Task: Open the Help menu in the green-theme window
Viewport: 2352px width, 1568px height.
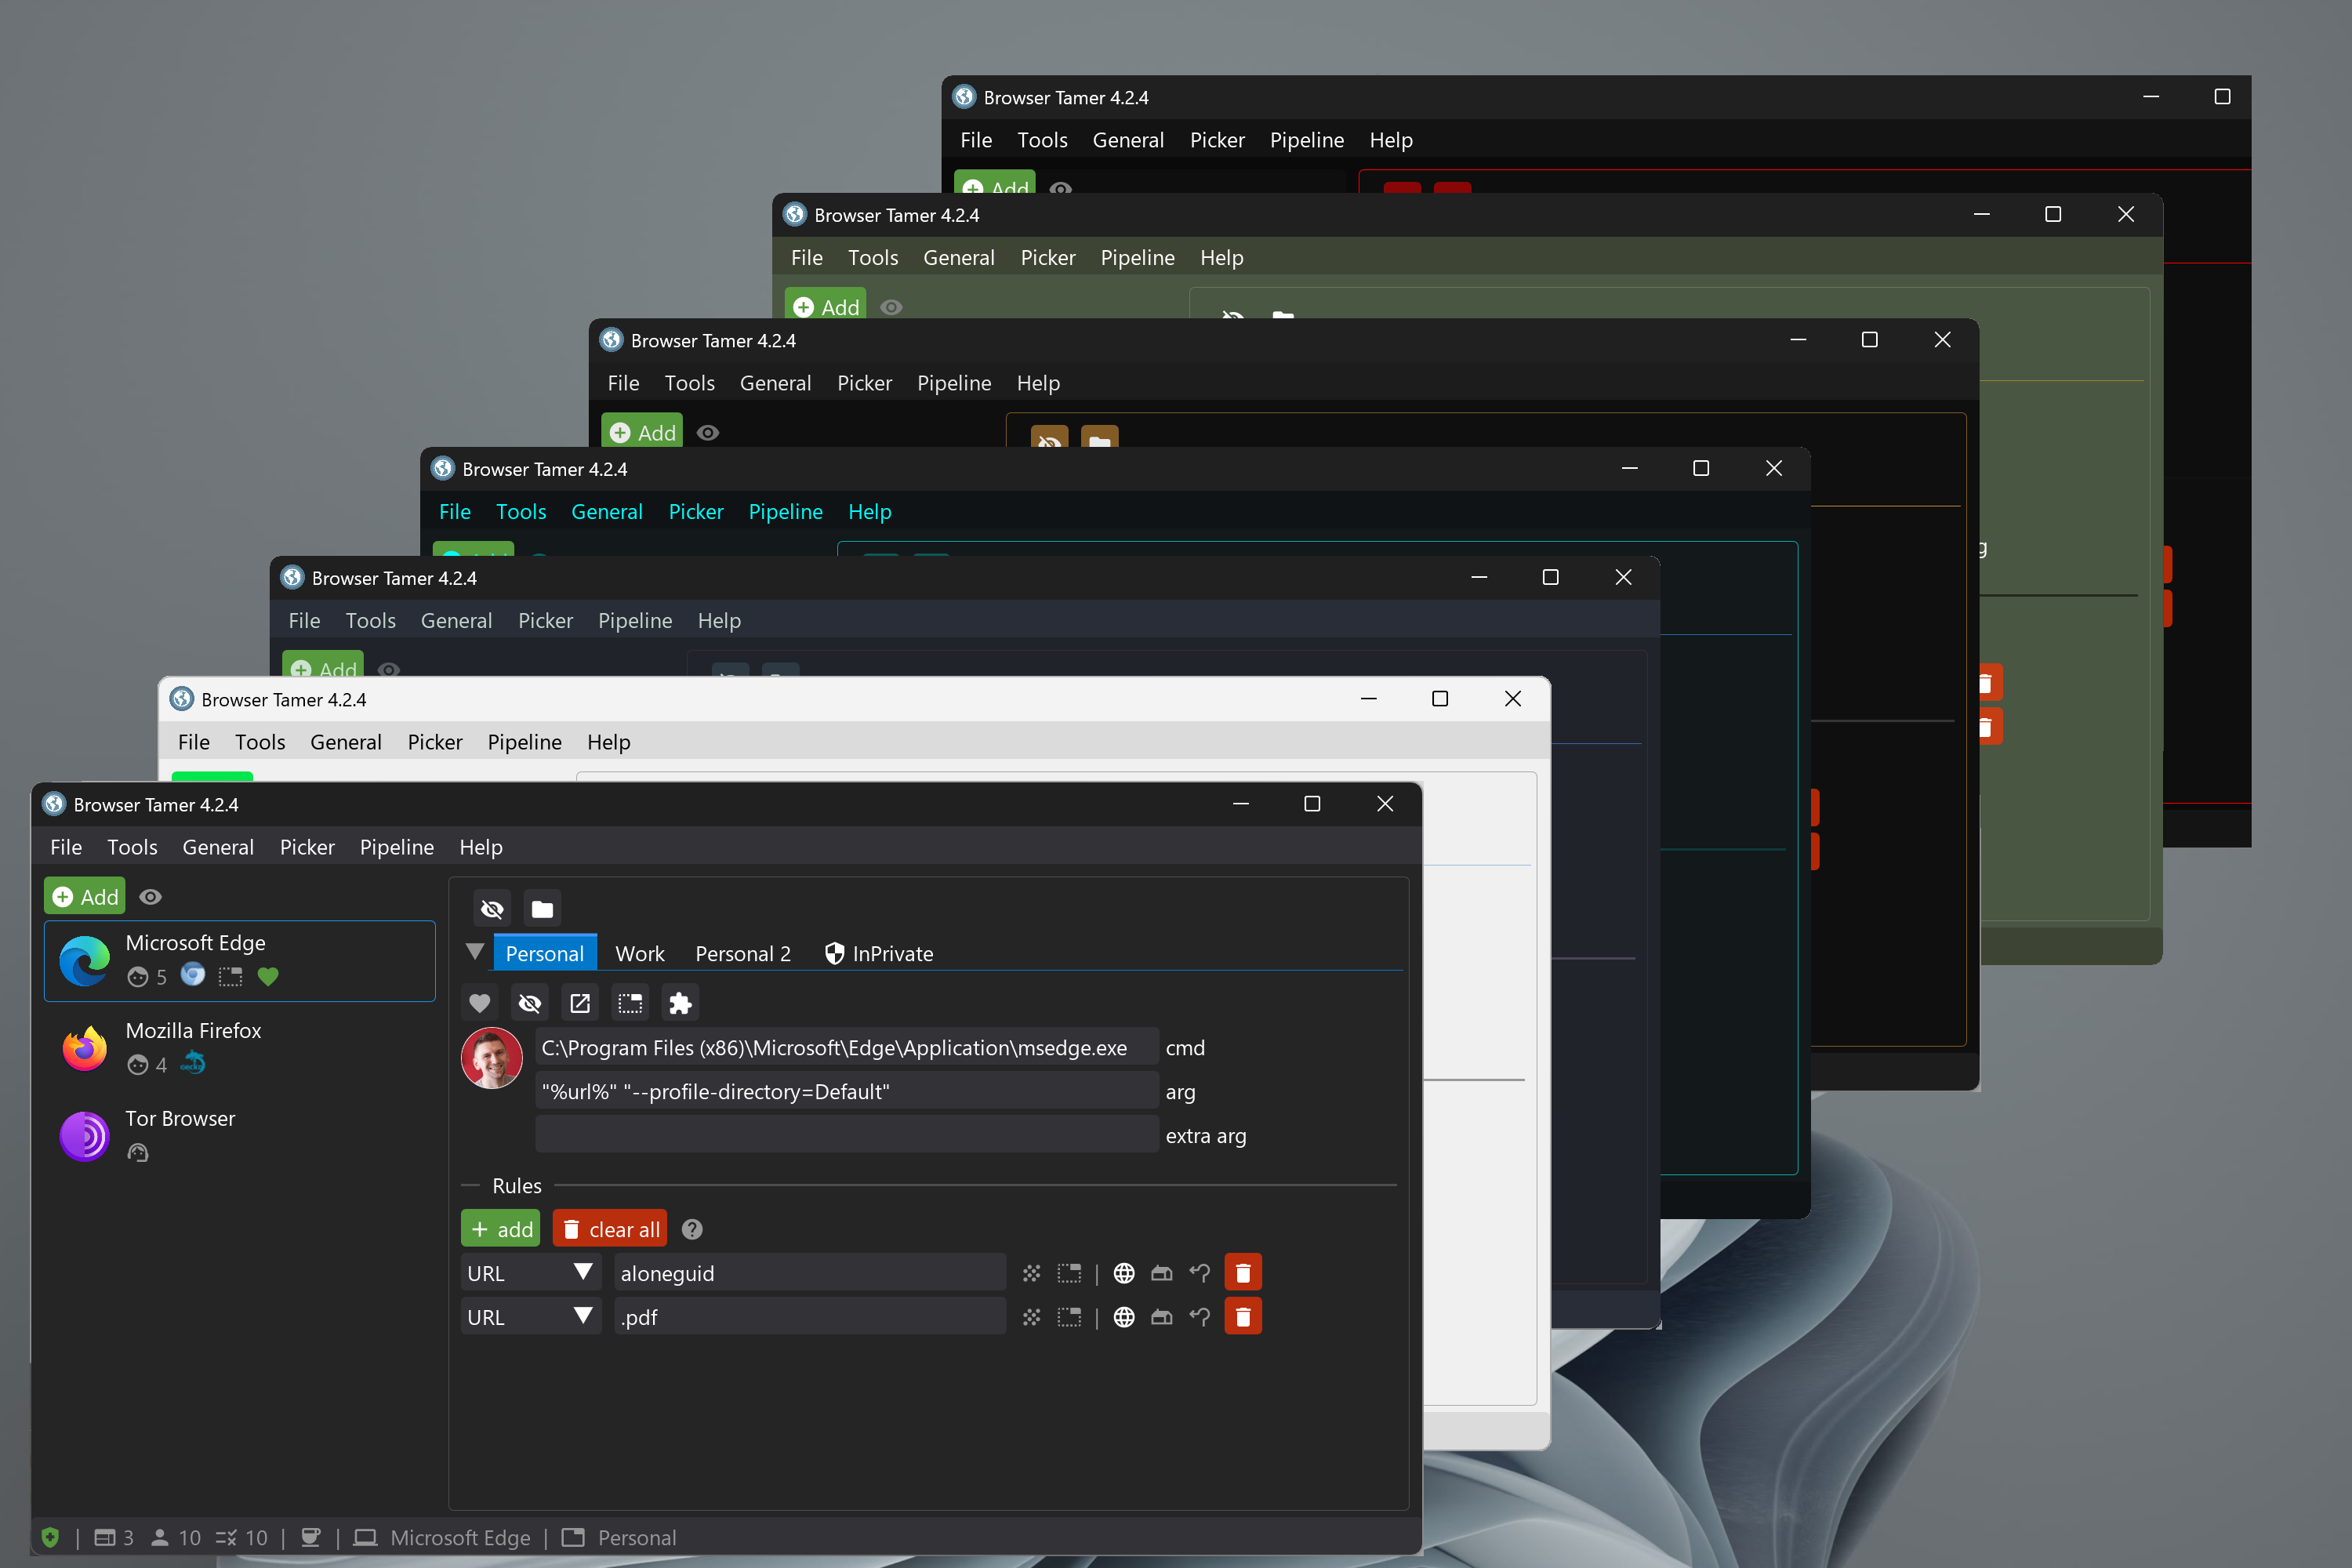Action: coord(1222,257)
